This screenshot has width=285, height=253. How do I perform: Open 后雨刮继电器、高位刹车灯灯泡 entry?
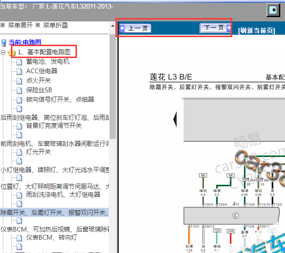[x=55, y=117]
